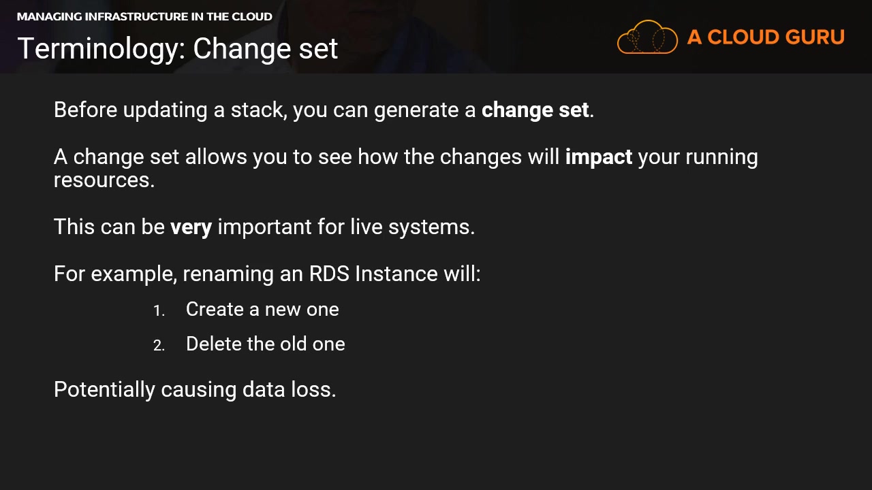Click the word 'resources.' on second paragraph

pyautogui.click(x=104, y=180)
